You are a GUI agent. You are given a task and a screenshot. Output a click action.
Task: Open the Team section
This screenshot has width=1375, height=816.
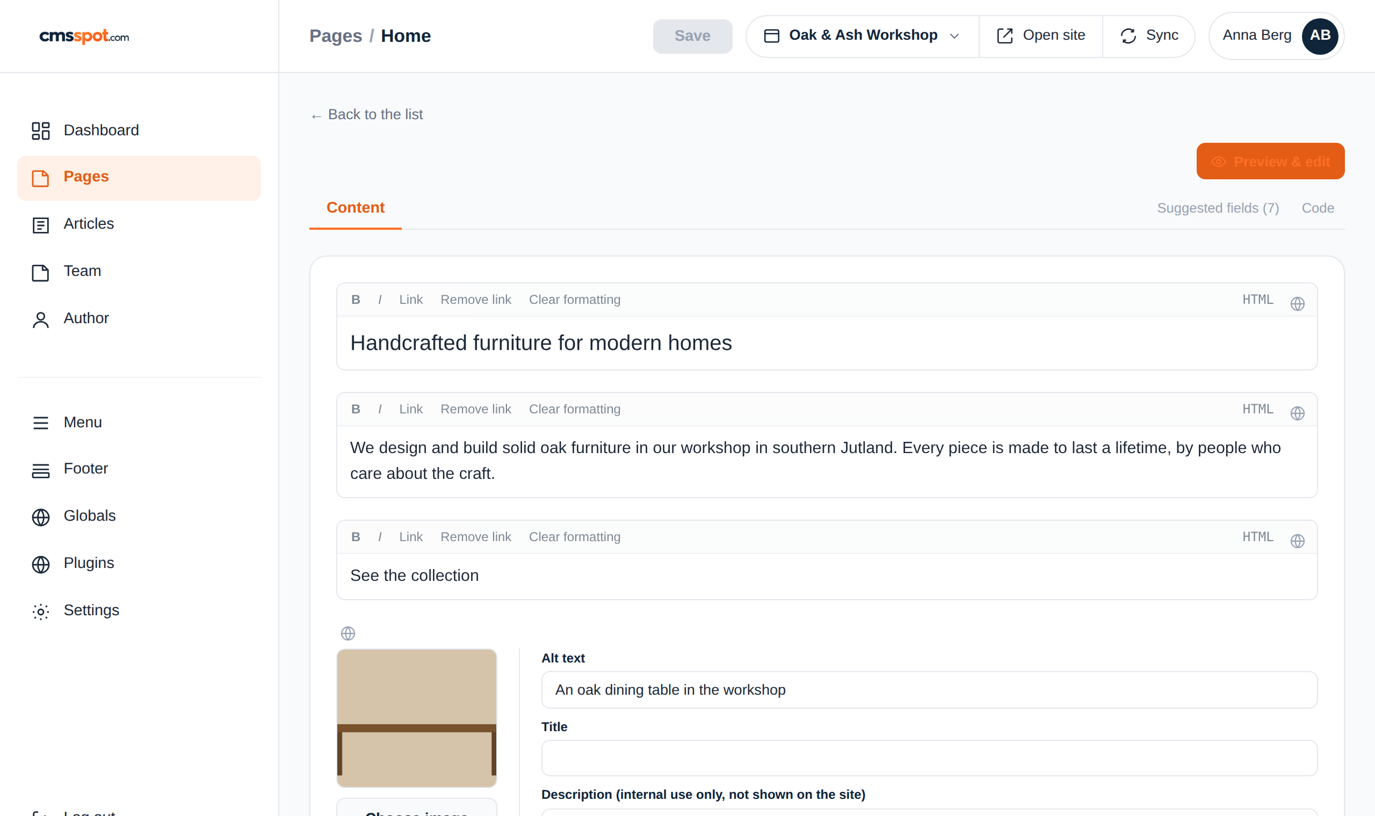pos(139,272)
